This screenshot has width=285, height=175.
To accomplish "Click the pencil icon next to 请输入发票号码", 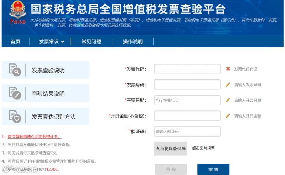I will pos(228,84).
